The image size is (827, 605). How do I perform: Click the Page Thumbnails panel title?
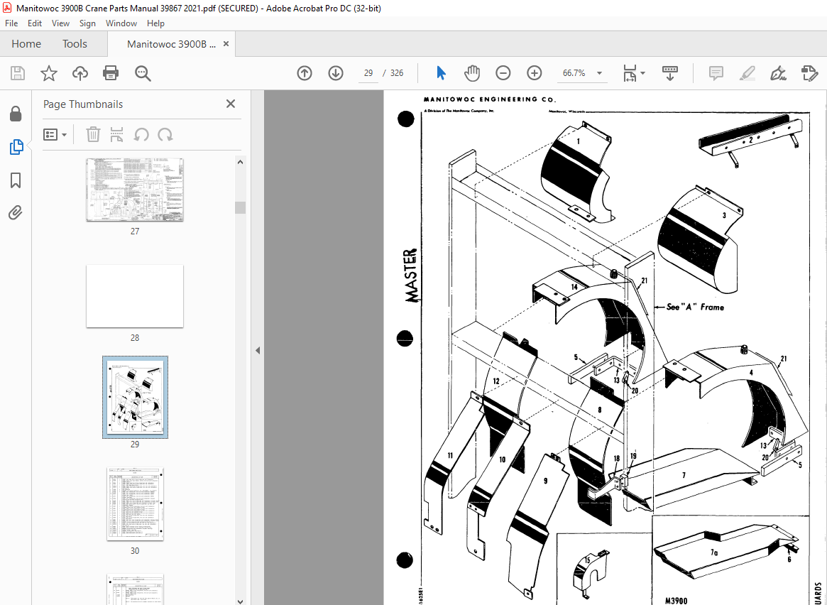(83, 104)
